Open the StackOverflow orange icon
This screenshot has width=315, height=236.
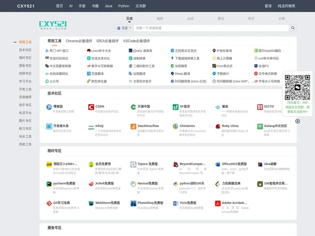click(x=133, y=126)
